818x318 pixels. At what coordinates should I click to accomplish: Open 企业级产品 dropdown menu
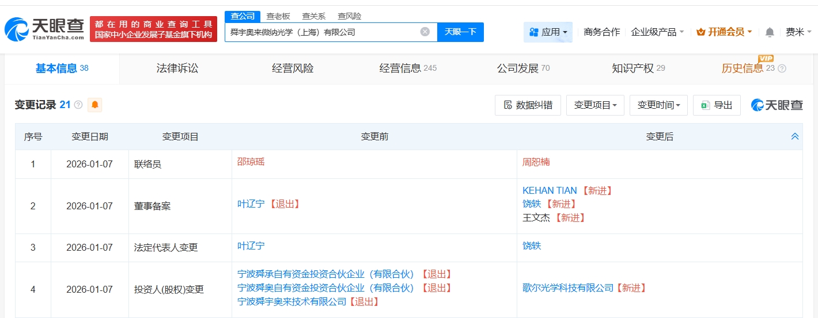tap(657, 32)
